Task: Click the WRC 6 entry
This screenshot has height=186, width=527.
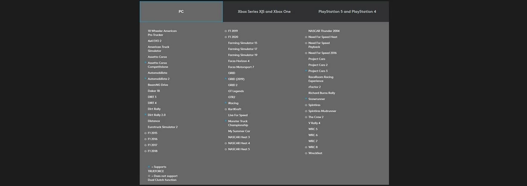Action: [x=313, y=135]
